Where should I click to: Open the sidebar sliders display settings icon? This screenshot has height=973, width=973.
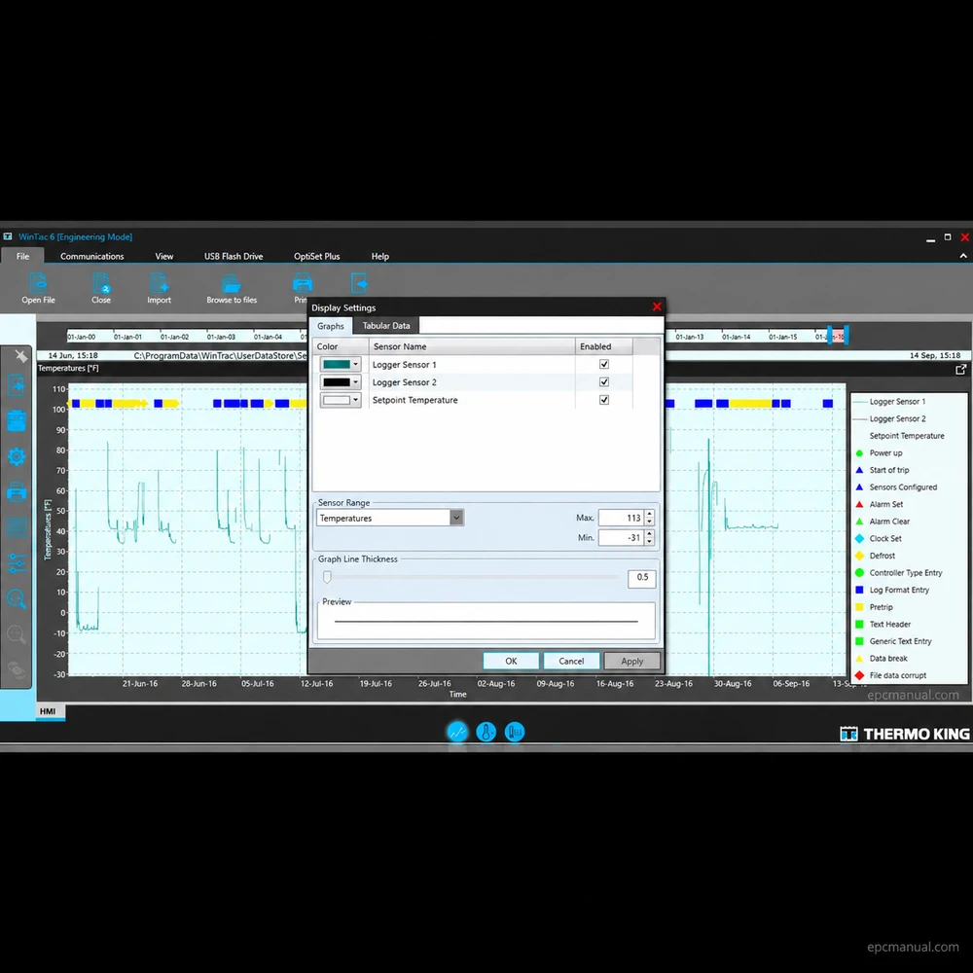17,562
